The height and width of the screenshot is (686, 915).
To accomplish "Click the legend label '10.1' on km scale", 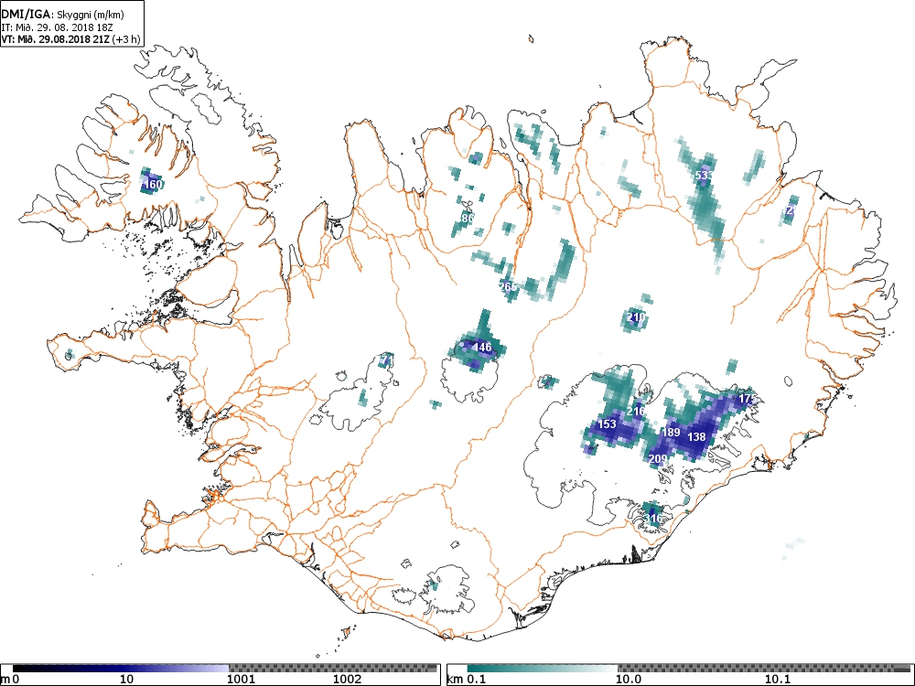I will click(778, 679).
